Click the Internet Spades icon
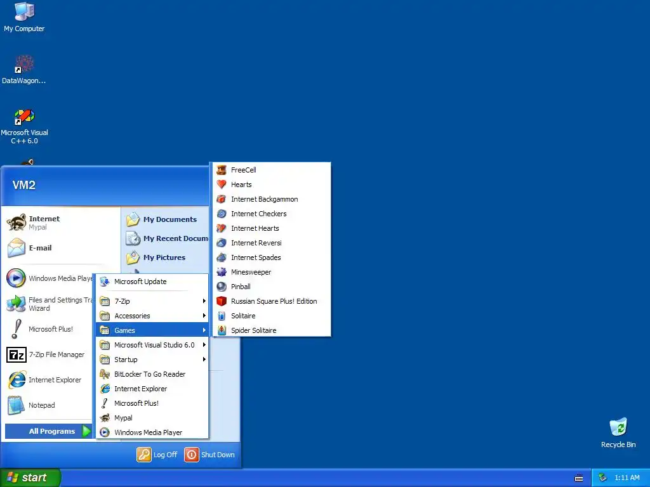 [x=222, y=257]
